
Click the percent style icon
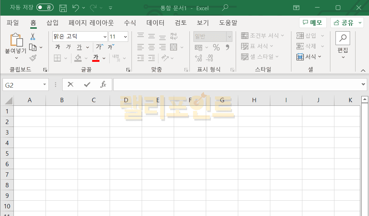pyautogui.click(x=216, y=47)
